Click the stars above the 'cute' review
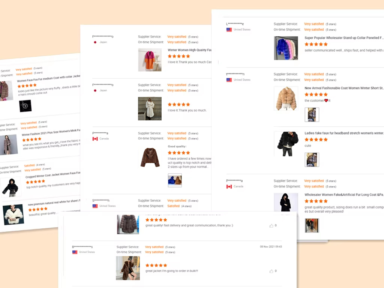The height and width of the screenshot is (288, 384). [x=316, y=139]
